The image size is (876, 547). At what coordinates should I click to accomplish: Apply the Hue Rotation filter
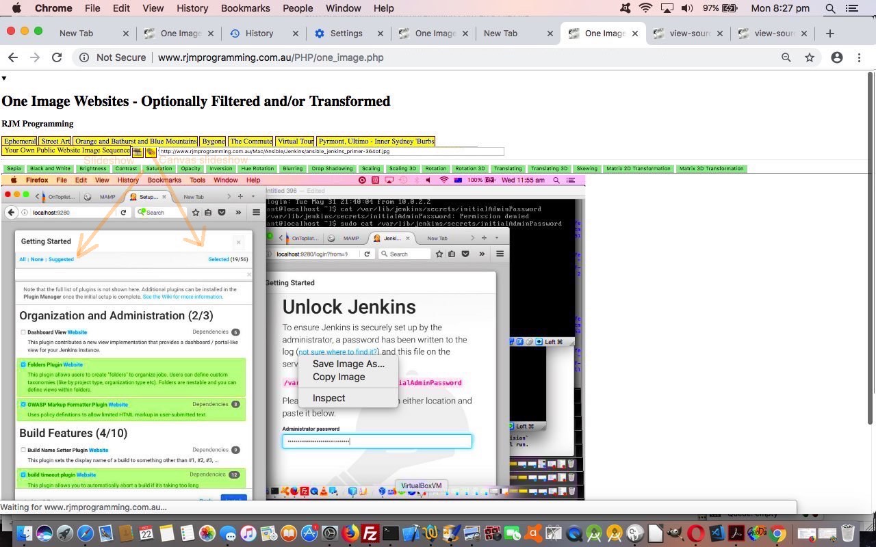pos(257,168)
